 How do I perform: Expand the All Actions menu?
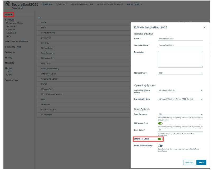point(134,4)
